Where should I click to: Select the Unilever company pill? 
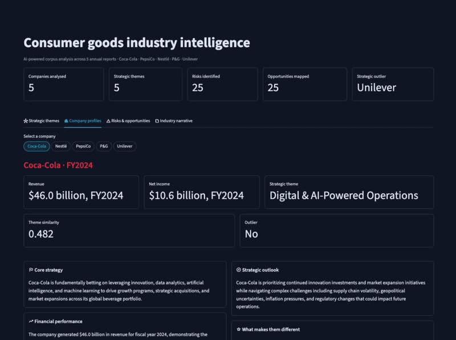125,146
